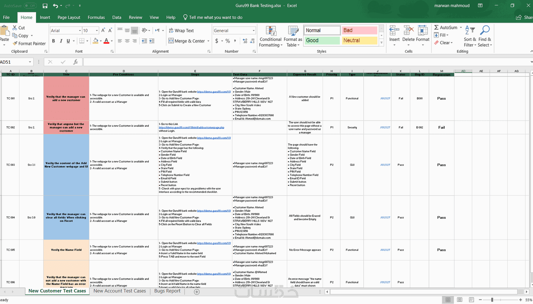
Task: Decrease the font size
Action: tap(110, 30)
